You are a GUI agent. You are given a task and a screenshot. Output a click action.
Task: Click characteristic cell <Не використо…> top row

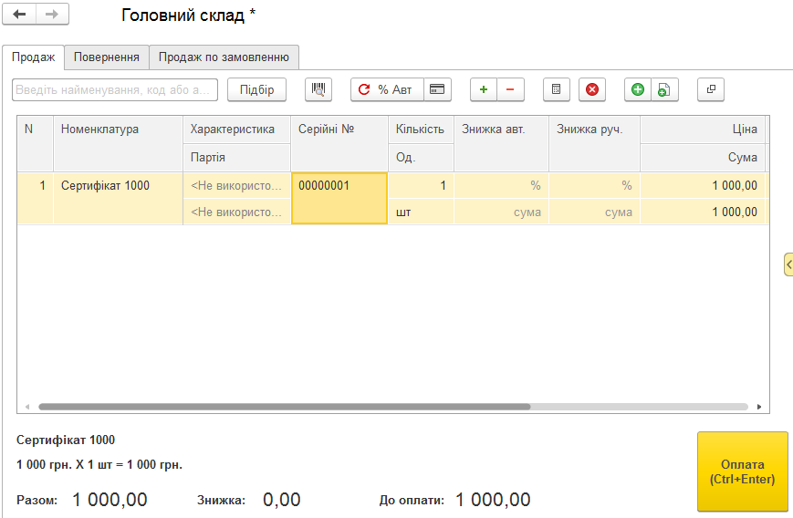click(x=236, y=185)
